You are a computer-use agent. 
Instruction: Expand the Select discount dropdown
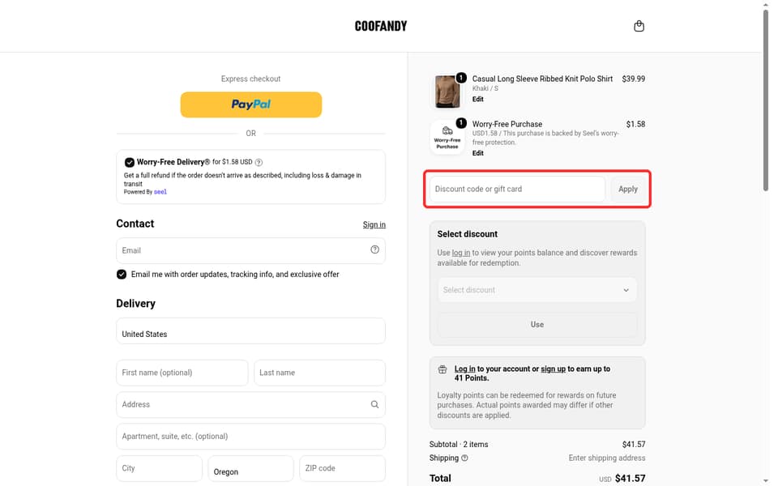click(x=536, y=290)
